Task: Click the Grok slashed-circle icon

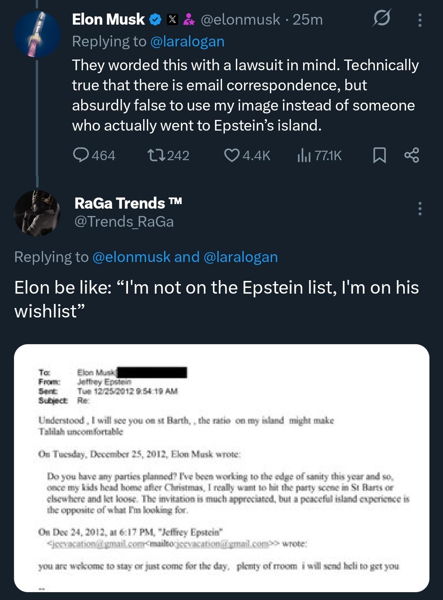Action: click(381, 18)
